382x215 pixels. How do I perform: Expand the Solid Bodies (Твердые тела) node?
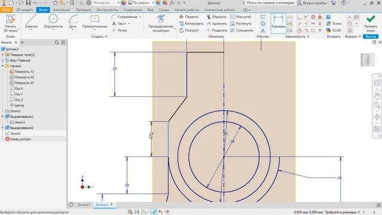(2, 55)
